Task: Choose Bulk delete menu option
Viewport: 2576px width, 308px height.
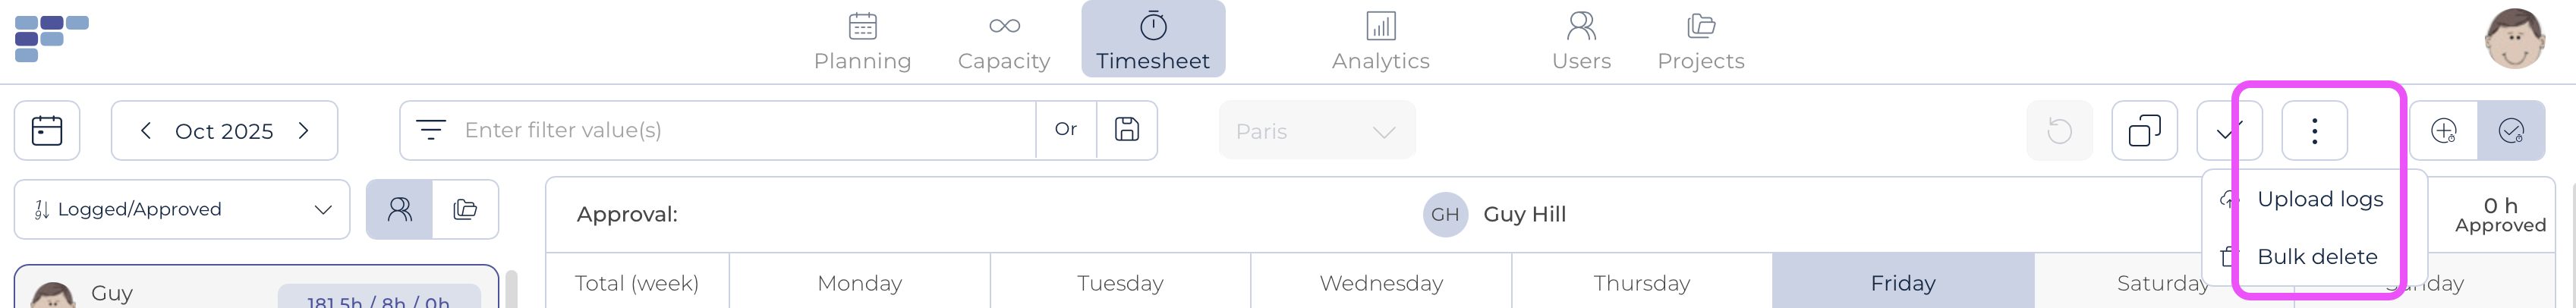Action: (x=2316, y=257)
